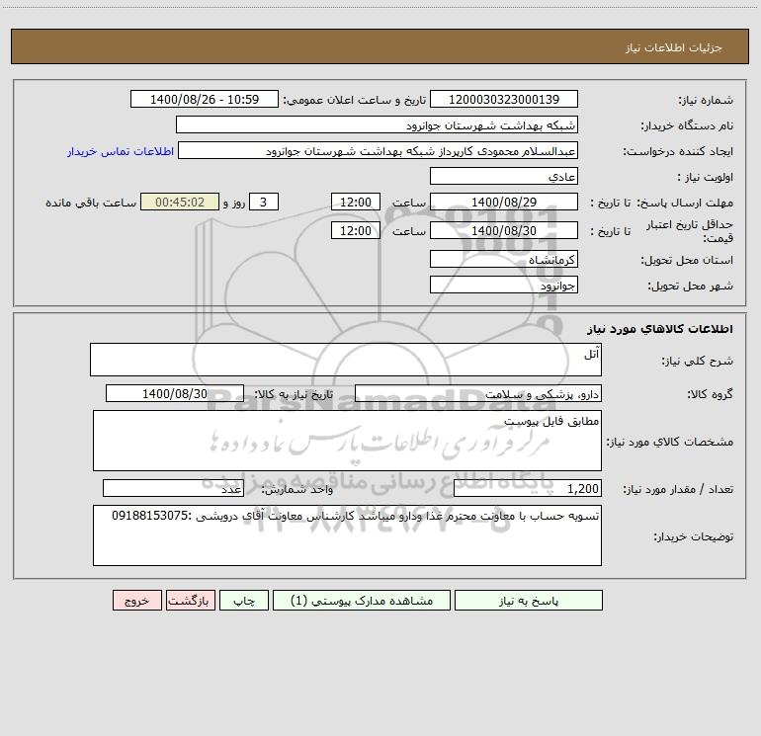Click the header 'جزئیات اطلاعات نیاز'
The width and height of the screenshot is (761, 736).
click(674, 47)
